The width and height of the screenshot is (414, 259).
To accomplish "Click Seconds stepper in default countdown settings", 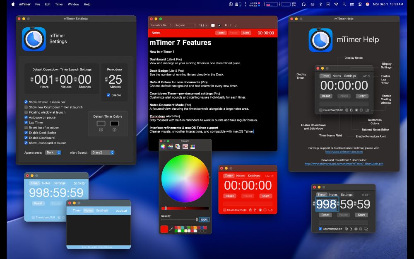I will [x=75, y=79].
